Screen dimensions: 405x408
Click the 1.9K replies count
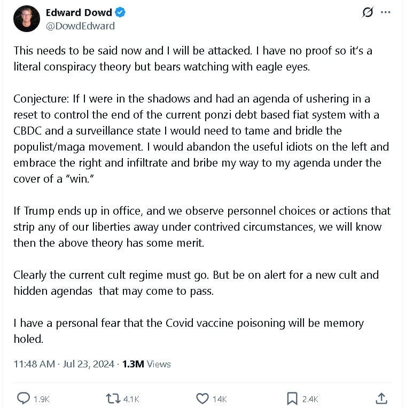(x=41, y=399)
